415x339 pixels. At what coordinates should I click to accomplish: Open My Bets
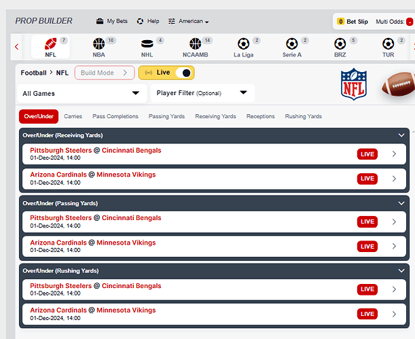[x=111, y=21]
